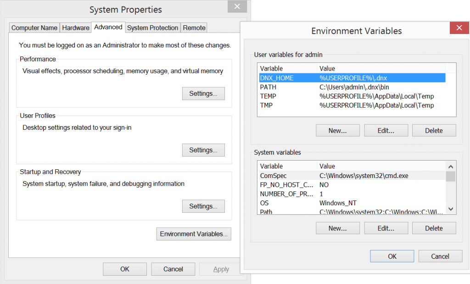Click Apply in System Properties

coord(221,269)
